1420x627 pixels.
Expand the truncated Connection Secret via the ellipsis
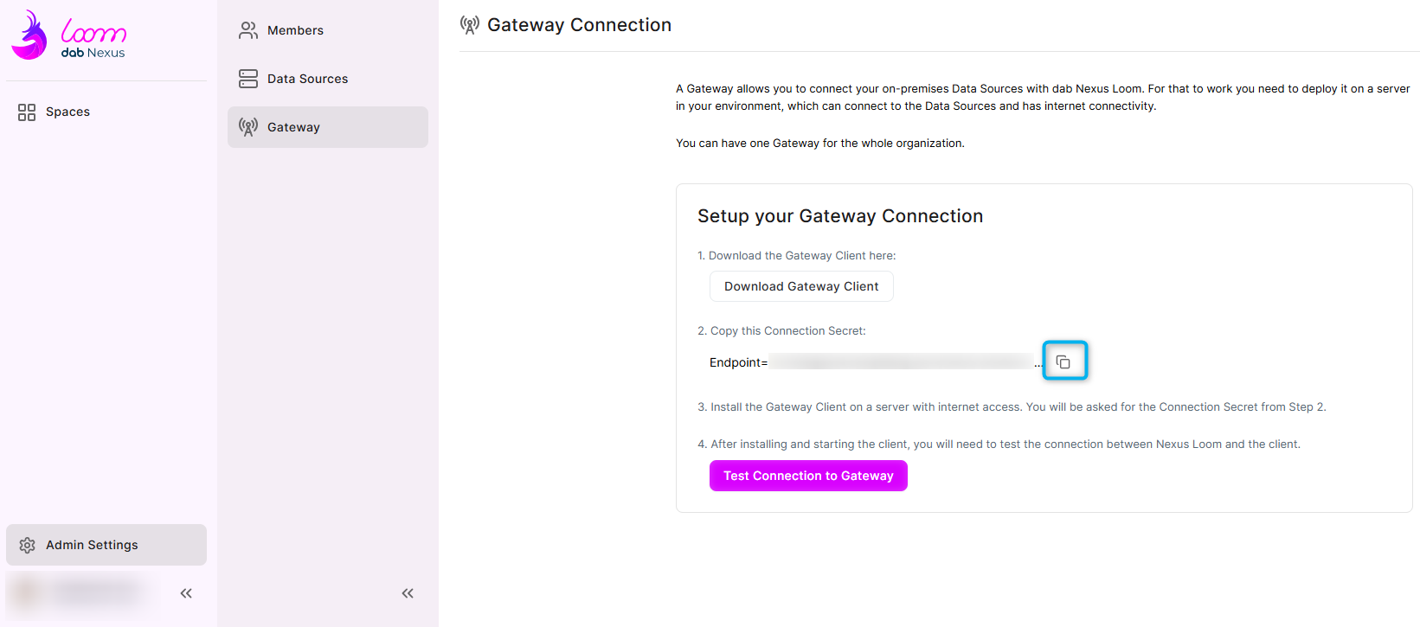1038,362
